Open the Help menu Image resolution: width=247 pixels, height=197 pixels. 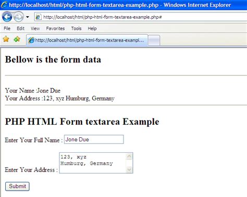(x=92, y=29)
